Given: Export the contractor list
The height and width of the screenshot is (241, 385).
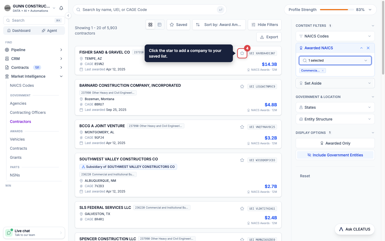Looking at the screenshot, I should click(269, 37).
